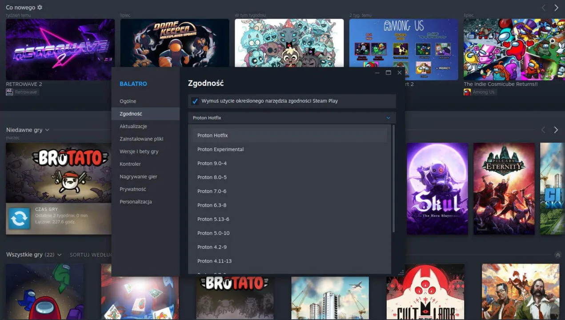Select Proton Experimental option
Image resolution: width=565 pixels, height=320 pixels.
[x=289, y=149]
